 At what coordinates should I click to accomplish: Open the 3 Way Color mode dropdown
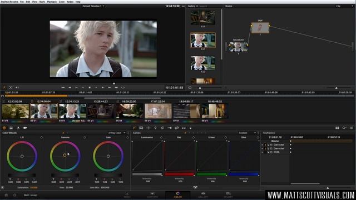click(117, 133)
